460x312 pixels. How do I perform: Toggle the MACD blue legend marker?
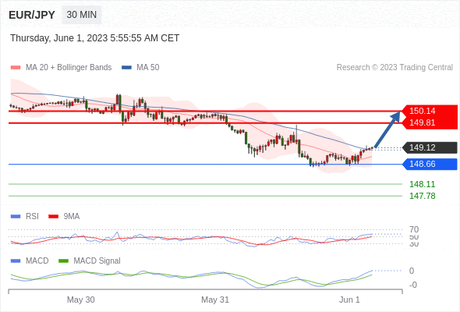(16, 261)
